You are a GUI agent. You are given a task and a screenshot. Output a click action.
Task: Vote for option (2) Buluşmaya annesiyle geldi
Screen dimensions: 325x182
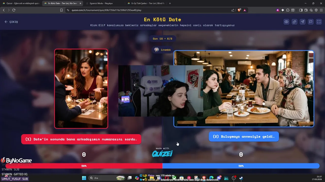(x=244, y=136)
